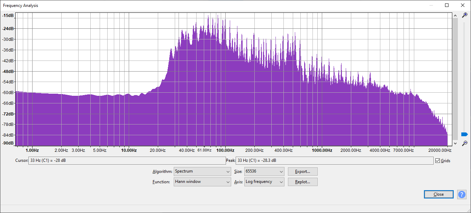Click the scrollbar up arrow beside graph
The width and height of the screenshot is (471, 213).
tap(455, 16)
